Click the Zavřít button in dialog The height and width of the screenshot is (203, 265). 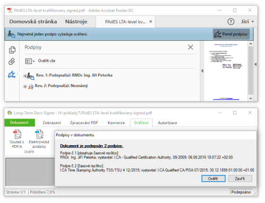coord(240,179)
